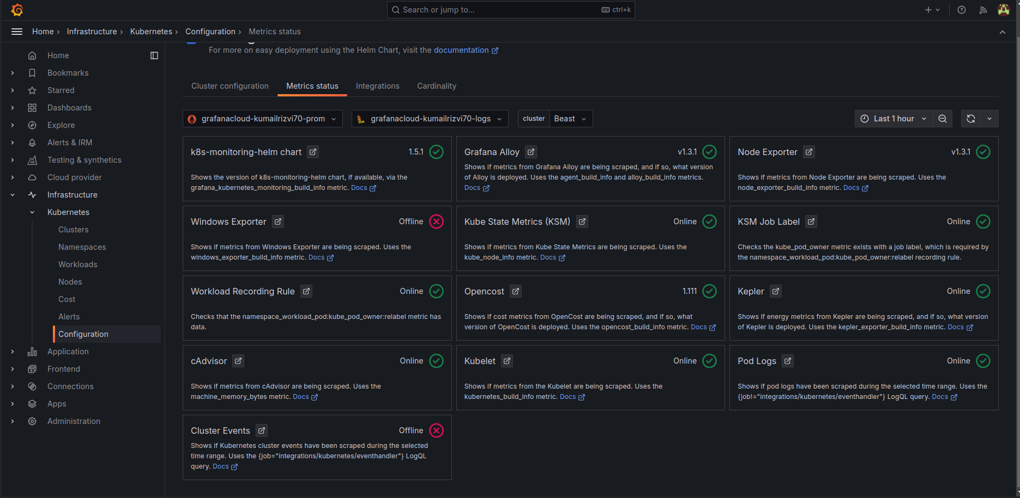
Task: Open the help question mark icon
Action: point(962,10)
